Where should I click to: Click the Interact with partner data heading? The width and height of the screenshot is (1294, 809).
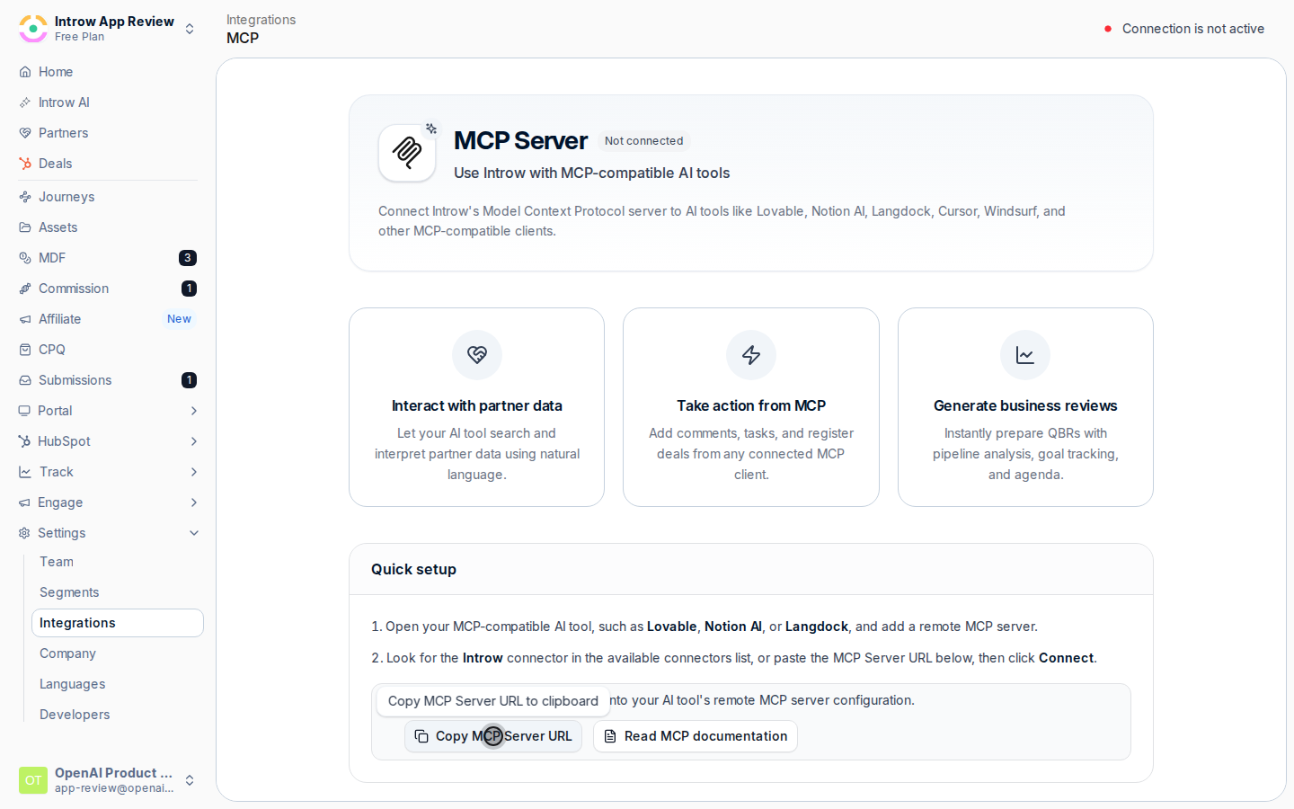(477, 406)
